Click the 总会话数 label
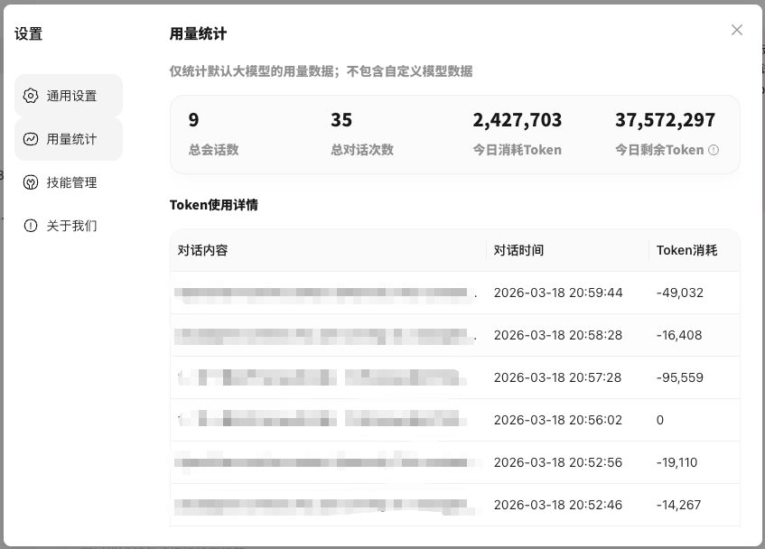 [x=214, y=150]
